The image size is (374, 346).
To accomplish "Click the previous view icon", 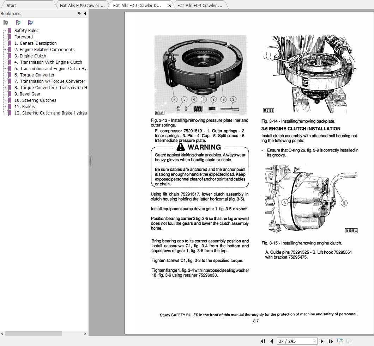I will click(340, 341).
